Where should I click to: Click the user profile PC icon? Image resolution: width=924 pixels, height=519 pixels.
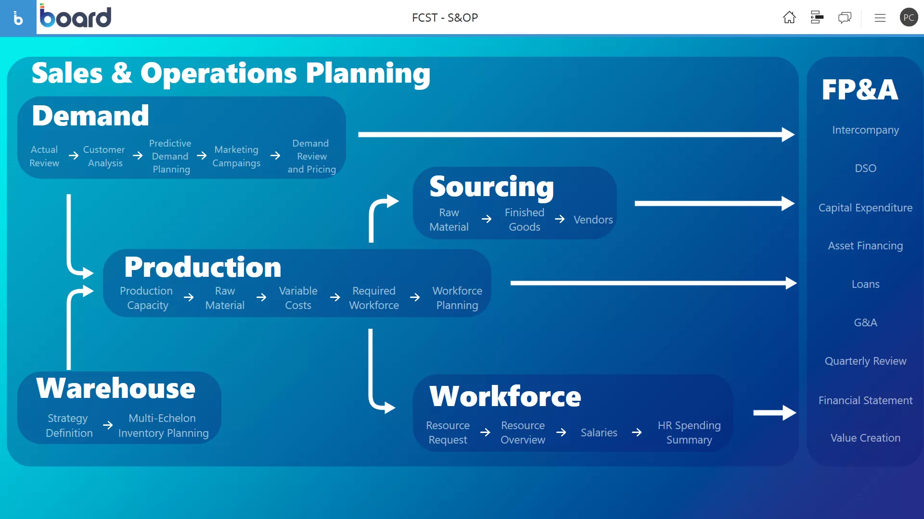(909, 17)
